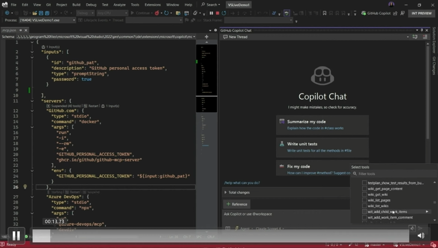Collapse the "servers" JSON block
438x248 pixels.
pos(32,101)
